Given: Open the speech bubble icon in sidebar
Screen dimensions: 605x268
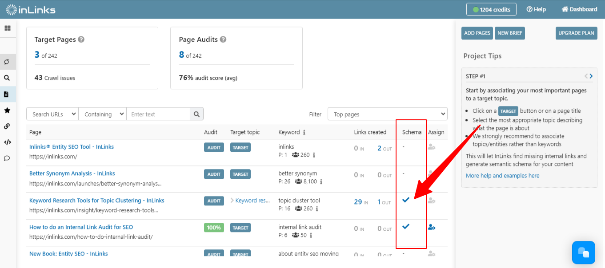Looking at the screenshot, I should pos(7,158).
